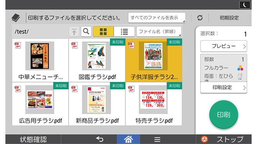Click the PDF icon on 特売チラシ.pdf

131,89
